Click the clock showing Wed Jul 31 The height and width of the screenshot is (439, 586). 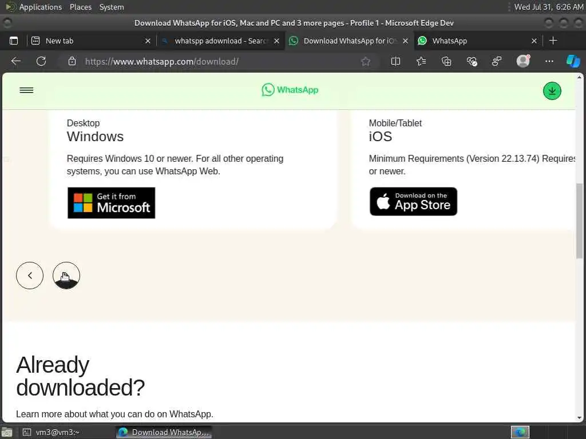tap(548, 7)
